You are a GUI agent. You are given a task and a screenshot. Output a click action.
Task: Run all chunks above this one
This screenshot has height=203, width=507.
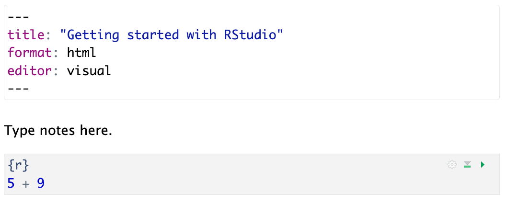click(467, 165)
